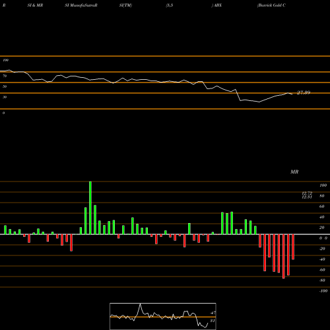Viewport: 330px width, 330px height.
Task: Click the RSI axis label "100"
Action: pyautogui.click(x=5, y=60)
